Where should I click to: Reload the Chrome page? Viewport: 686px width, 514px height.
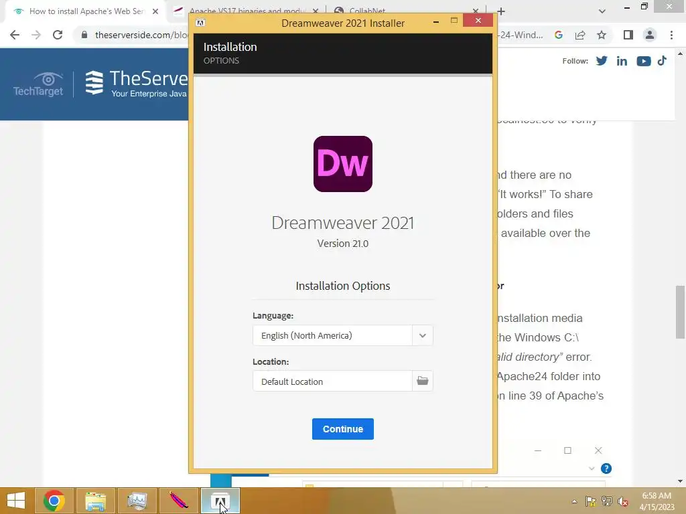(58, 35)
